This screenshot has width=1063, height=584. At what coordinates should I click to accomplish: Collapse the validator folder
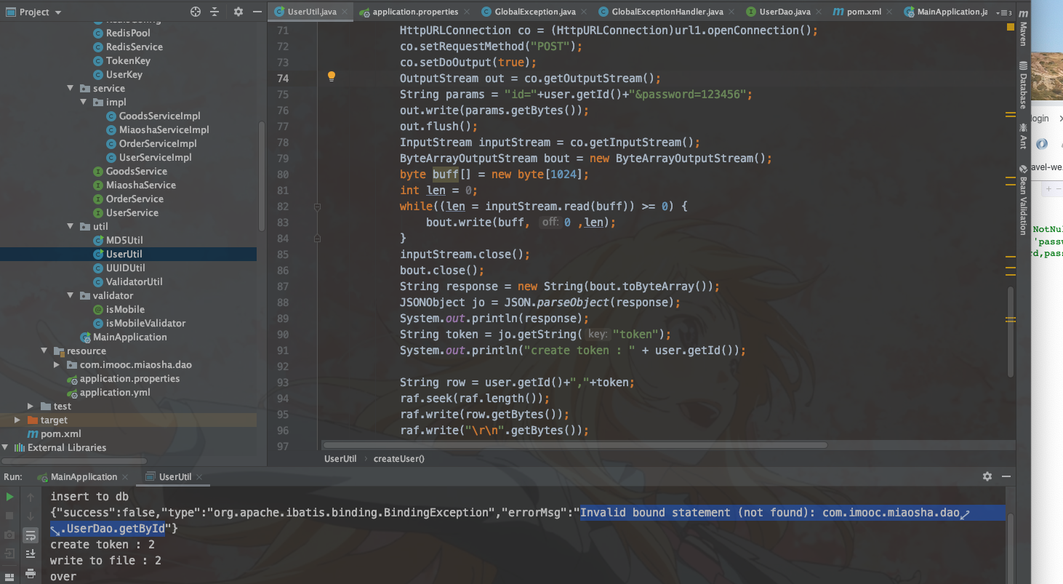71,295
